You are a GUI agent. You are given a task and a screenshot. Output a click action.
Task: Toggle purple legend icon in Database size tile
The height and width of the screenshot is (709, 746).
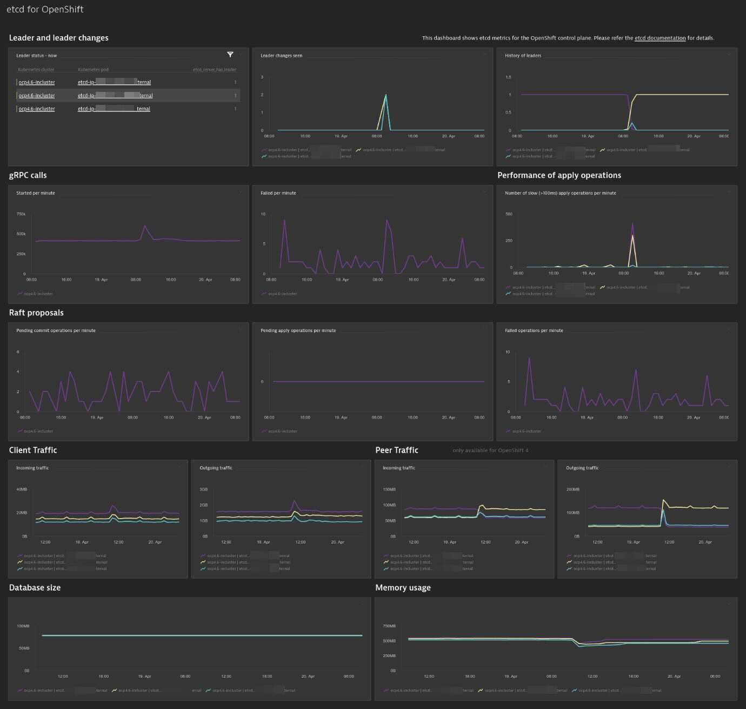click(20, 690)
